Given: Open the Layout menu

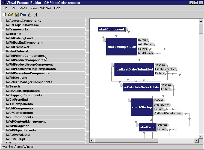Looking at the screenshot, I should click(23, 8).
